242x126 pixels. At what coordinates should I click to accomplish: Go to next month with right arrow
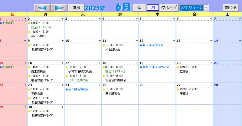tap(59, 8)
